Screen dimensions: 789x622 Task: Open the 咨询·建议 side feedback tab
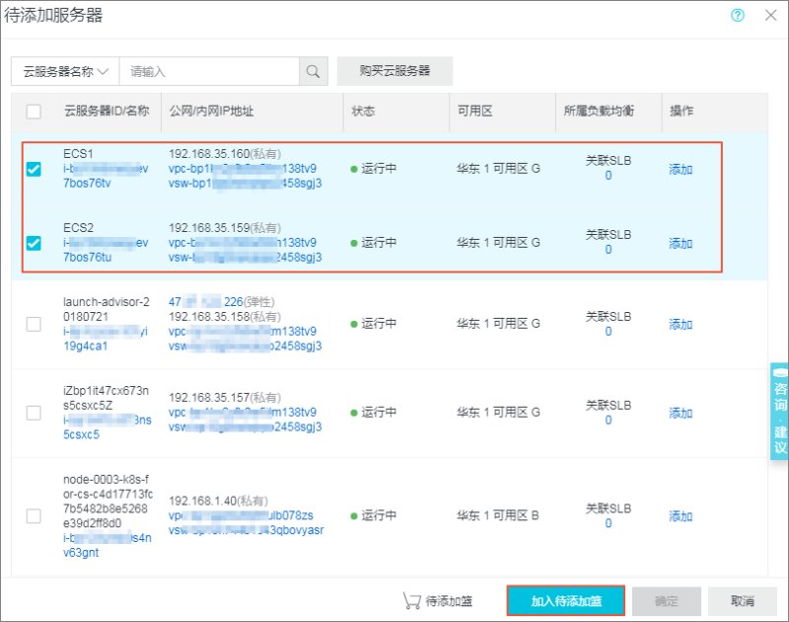779,411
